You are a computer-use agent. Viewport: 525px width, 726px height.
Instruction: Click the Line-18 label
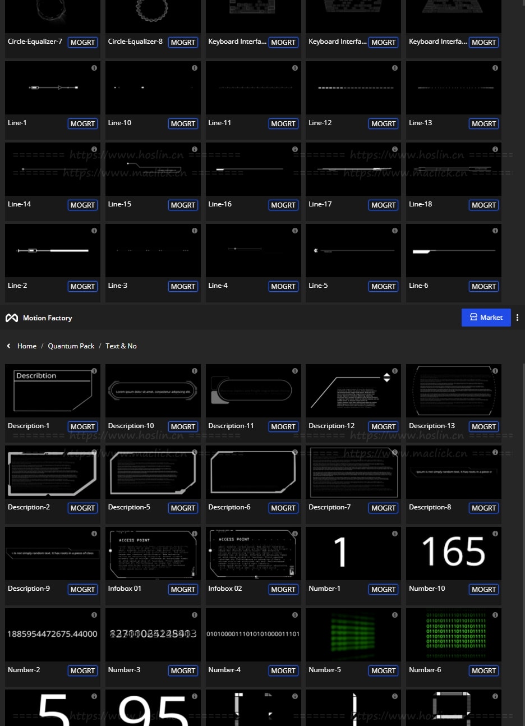(420, 204)
